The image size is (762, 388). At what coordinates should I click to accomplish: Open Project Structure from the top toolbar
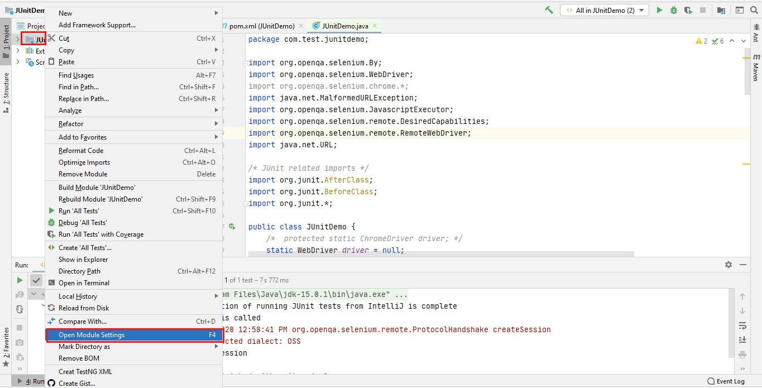click(x=721, y=10)
